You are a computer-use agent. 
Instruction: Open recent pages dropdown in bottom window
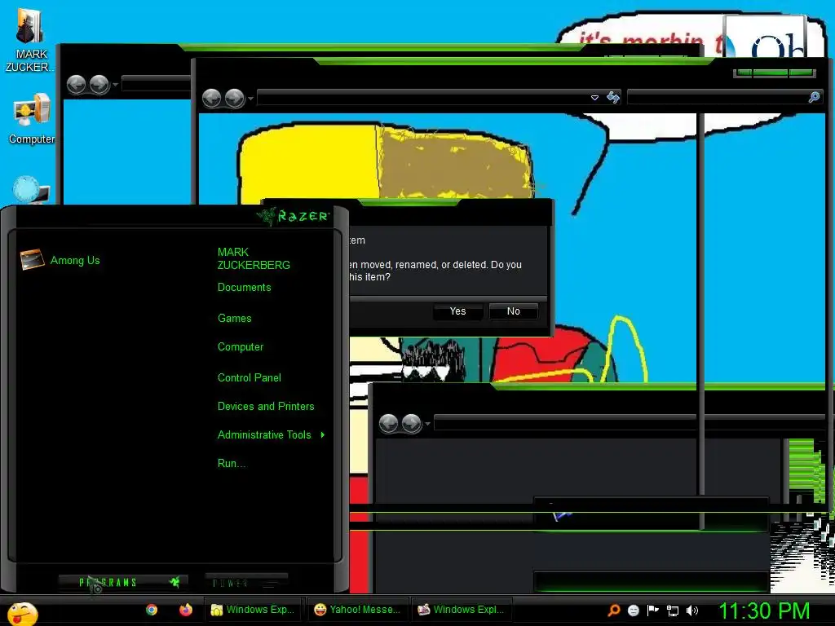tap(427, 424)
